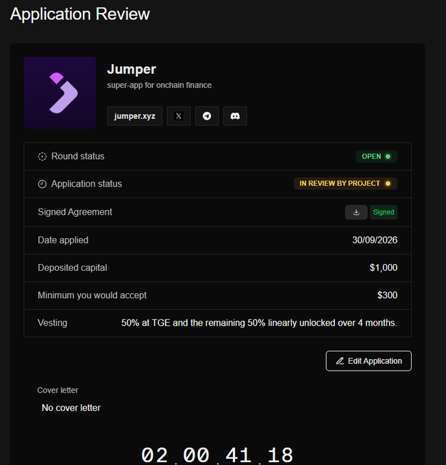The image size is (446, 465).
Task: Click the 'Signed Agreement' label
Action: pyautogui.click(x=75, y=212)
